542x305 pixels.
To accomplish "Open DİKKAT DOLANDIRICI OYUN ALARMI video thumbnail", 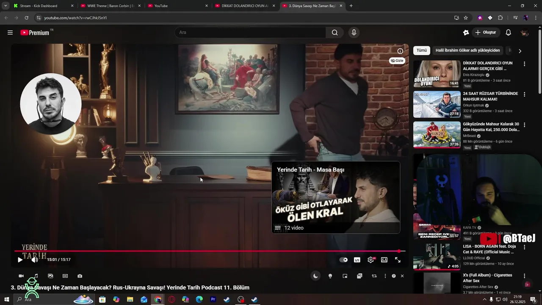I will click(x=437, y=74).
